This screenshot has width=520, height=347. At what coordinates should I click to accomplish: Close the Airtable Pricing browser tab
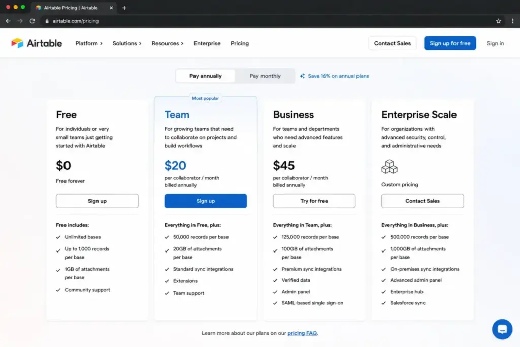tap(111, 8)
